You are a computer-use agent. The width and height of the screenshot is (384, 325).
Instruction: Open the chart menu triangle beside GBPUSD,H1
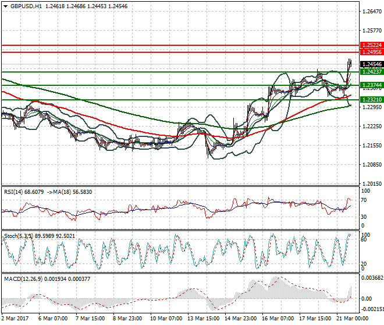[6, 6]
